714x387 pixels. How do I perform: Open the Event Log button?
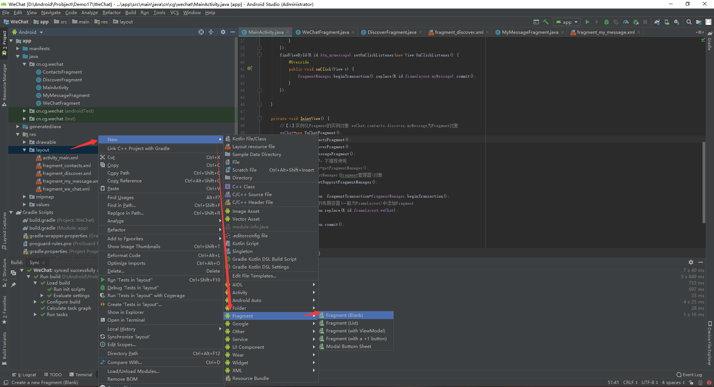[x=689, y=375]
